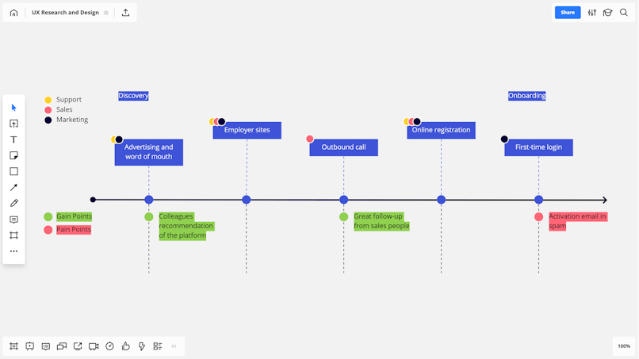This screenshot has height=359, width=639.
Task: Start presentation mode from bottom toolbar
Action: 30,346
